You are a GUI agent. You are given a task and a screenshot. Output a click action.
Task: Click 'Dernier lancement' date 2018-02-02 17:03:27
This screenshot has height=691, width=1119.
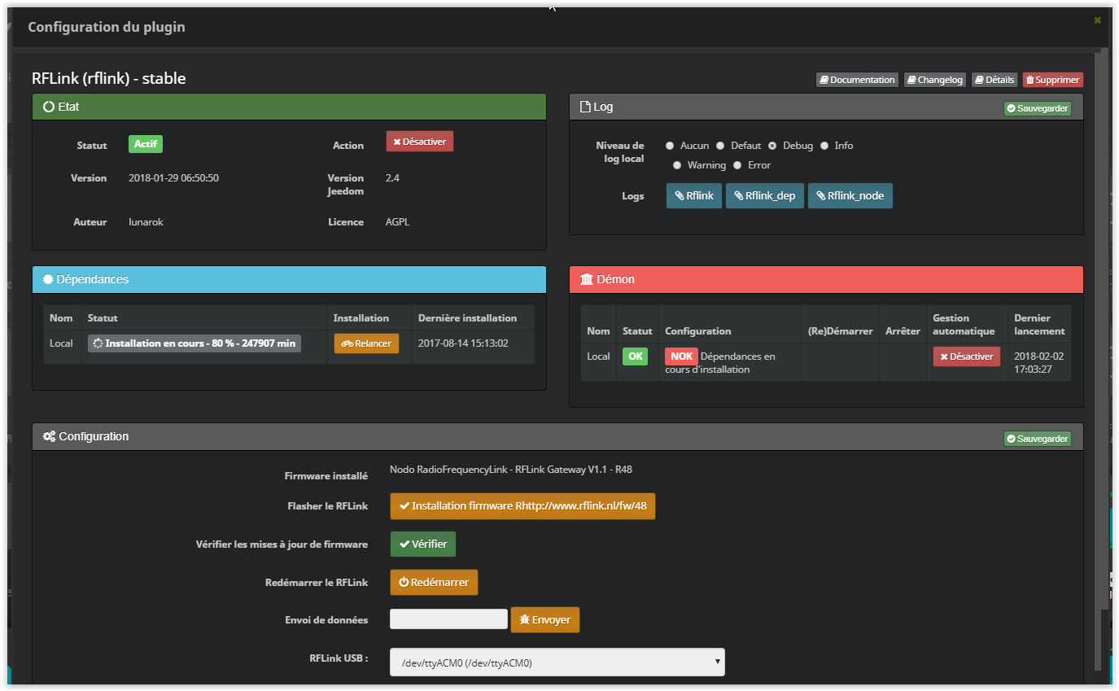click(1038, 363)
